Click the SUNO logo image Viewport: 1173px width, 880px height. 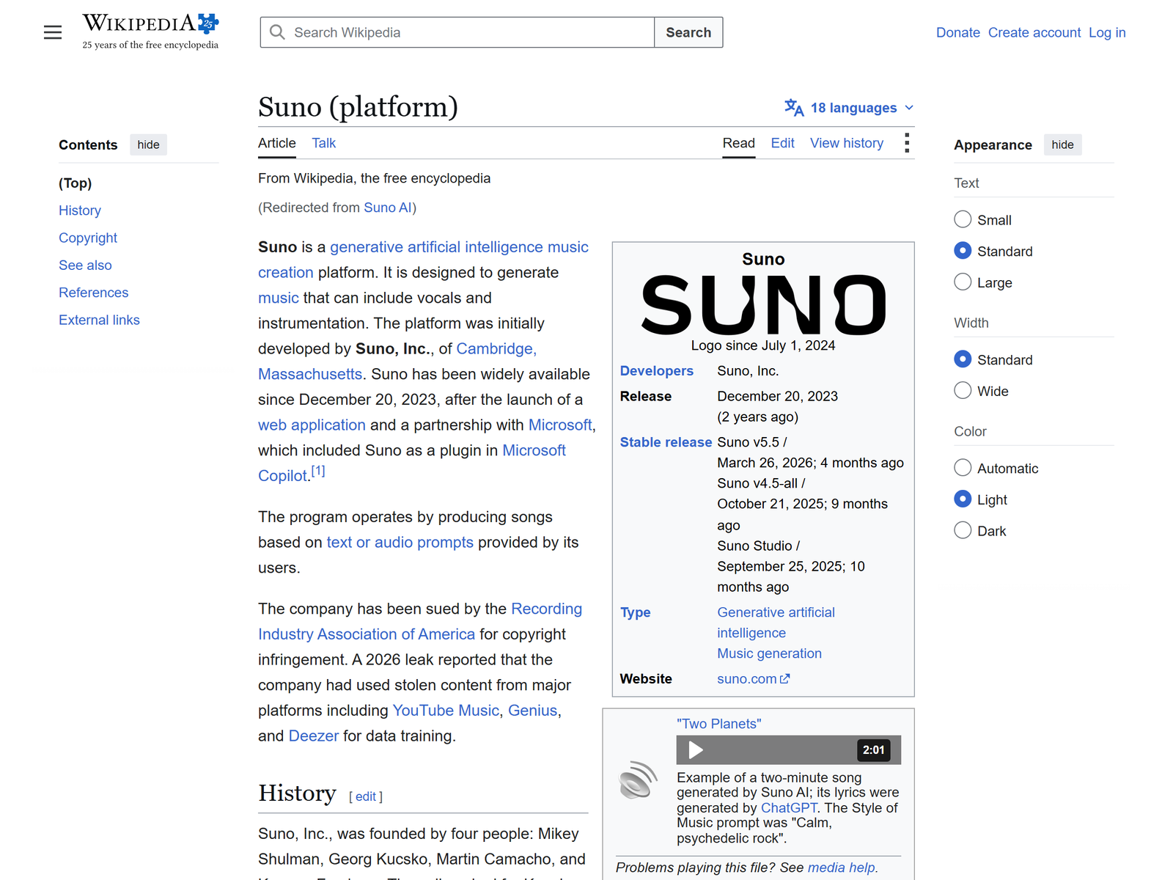click(763, 304)
